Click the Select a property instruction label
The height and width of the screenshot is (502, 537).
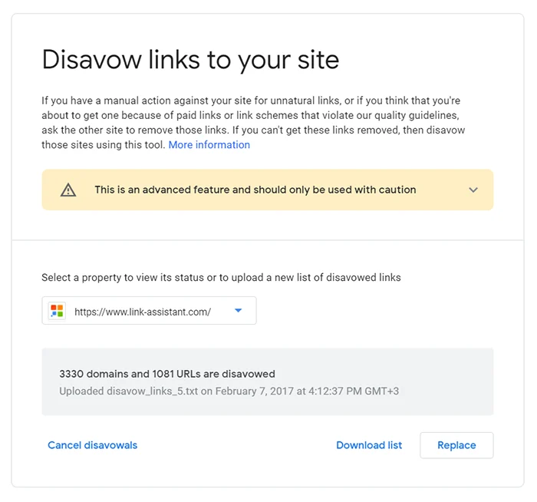pos(221,277)
